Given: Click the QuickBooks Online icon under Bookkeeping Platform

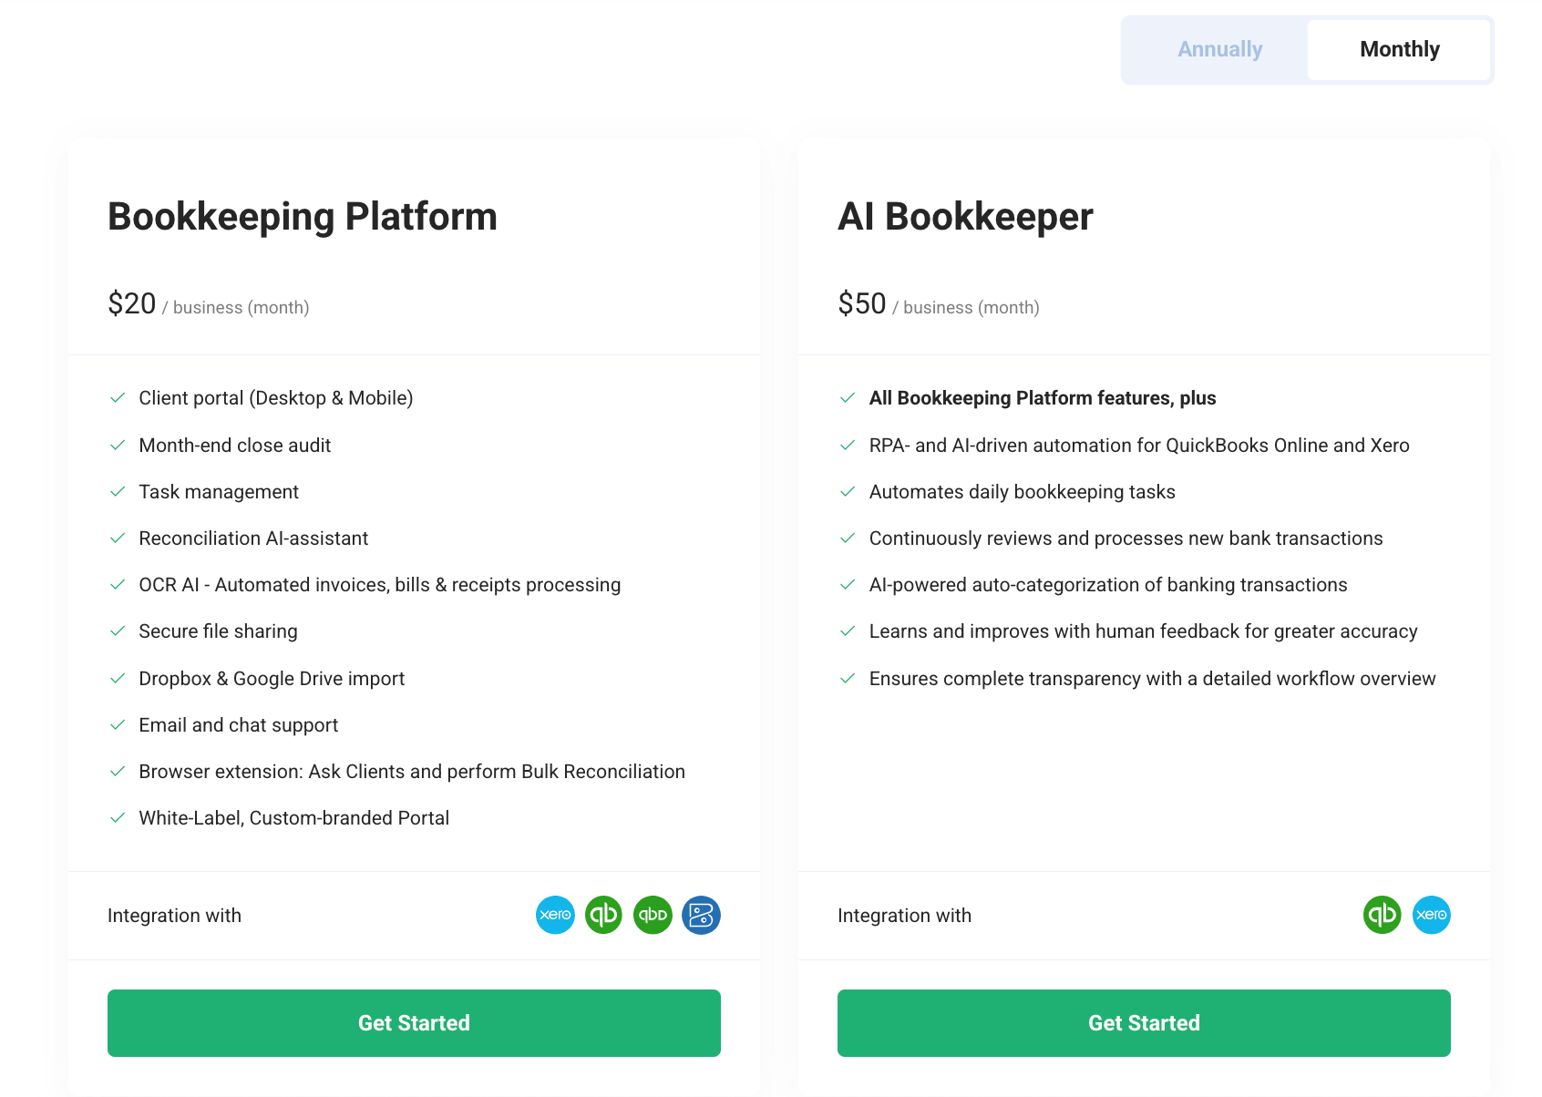Looking at the screenshot, I should coord(603,915).
